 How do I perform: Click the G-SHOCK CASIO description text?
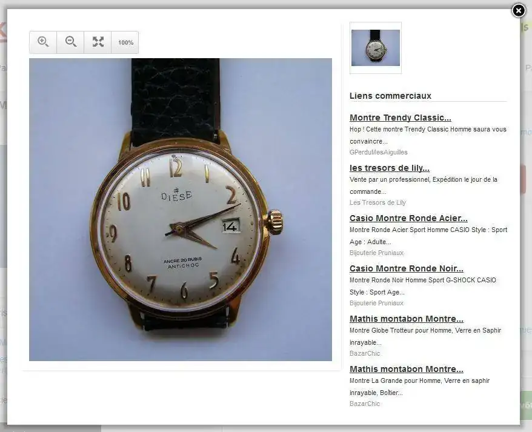pyautogui.click(x=423, y=286)
